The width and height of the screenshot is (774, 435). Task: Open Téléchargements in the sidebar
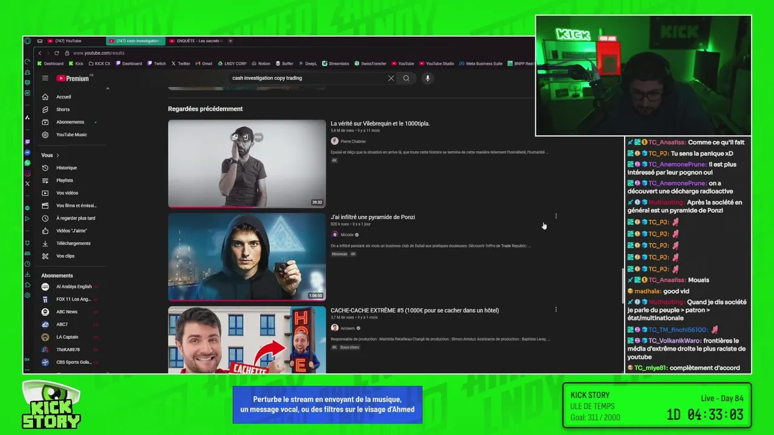73,243
